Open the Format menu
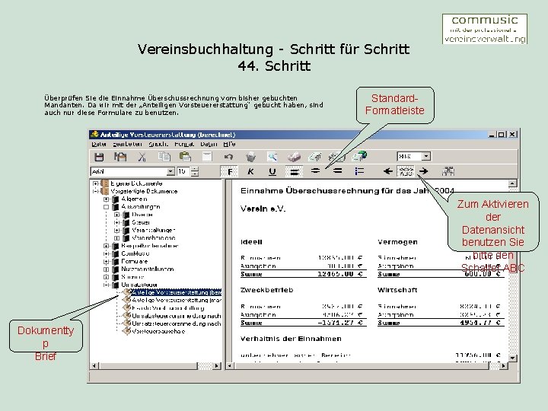The image size is (548, 411). pyautogui.click(x=184, y=144)
